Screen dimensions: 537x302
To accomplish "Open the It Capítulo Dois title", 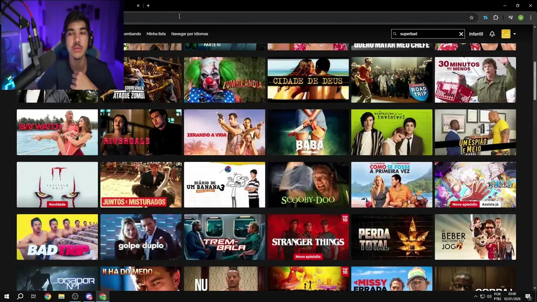I will pyautogui.click(x=57, y=185).
